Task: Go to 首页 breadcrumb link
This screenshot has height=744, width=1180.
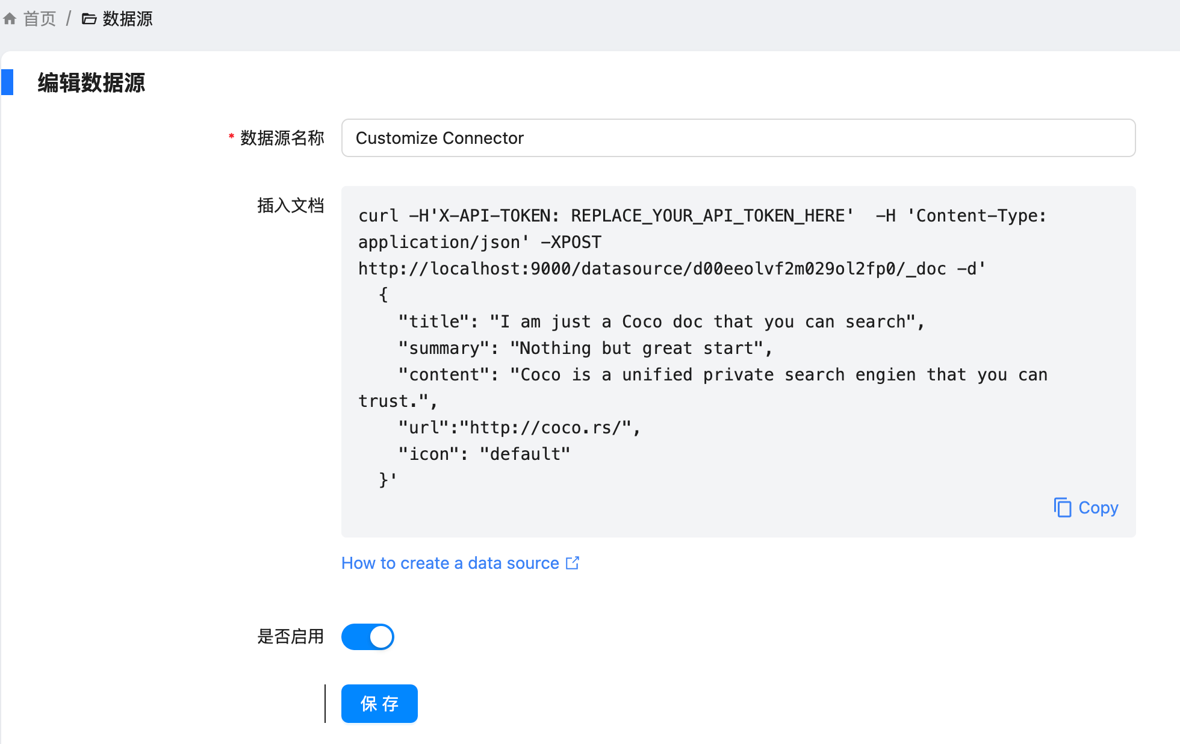Action: coord(40,19)
